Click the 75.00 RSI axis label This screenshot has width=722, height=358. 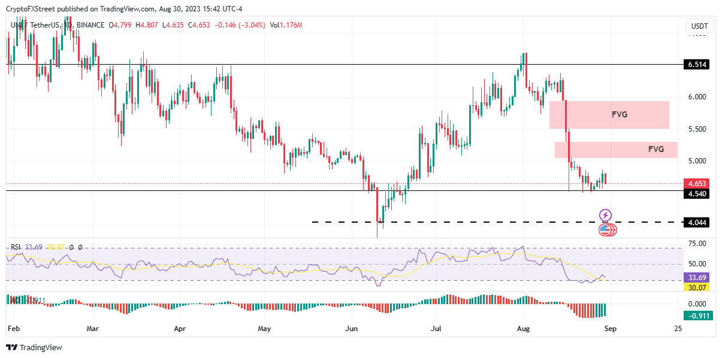point(697,244)
